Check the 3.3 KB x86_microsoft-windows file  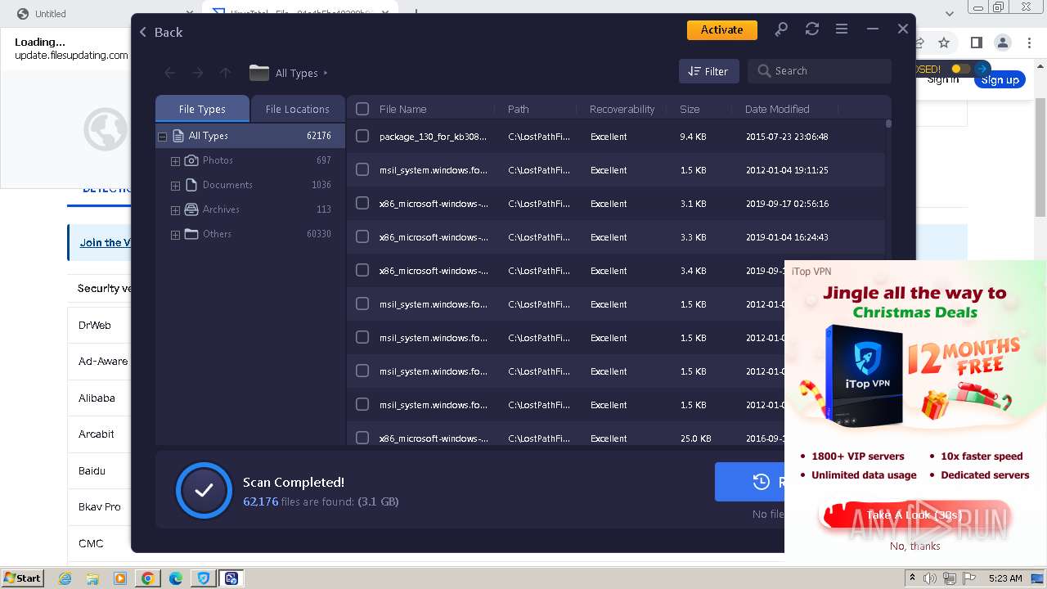362,237
